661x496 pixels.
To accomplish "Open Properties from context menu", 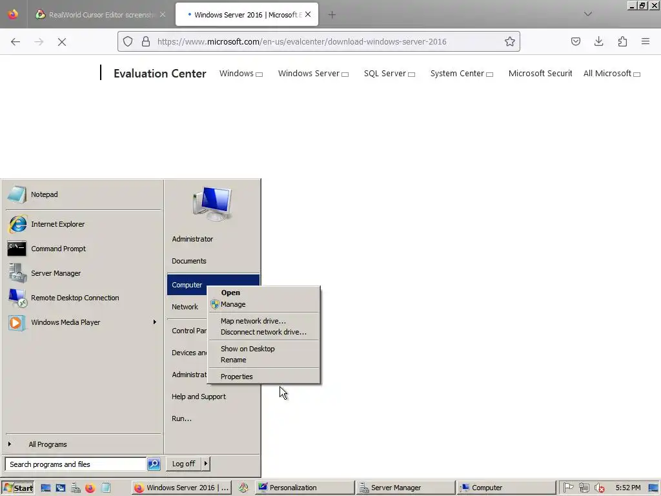I will pos(264,377).
